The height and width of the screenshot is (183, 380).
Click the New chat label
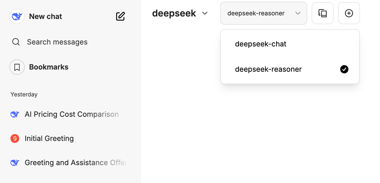46,16
